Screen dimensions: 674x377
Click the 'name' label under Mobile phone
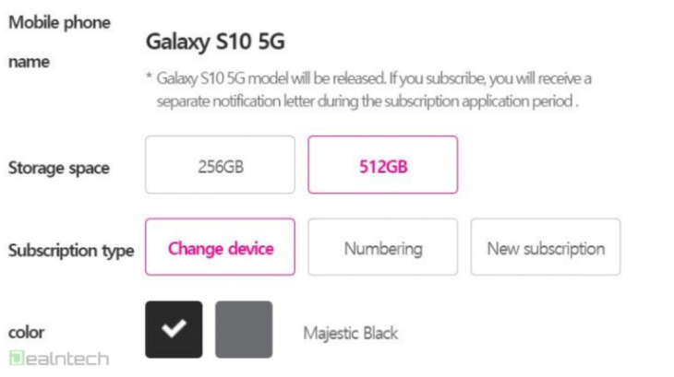30,63
